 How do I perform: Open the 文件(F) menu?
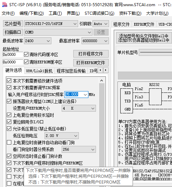pos(8,13)
